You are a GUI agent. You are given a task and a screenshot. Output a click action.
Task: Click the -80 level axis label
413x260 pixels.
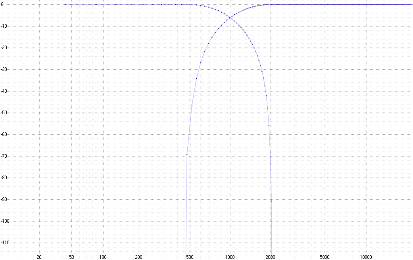[x=4, y=178]
